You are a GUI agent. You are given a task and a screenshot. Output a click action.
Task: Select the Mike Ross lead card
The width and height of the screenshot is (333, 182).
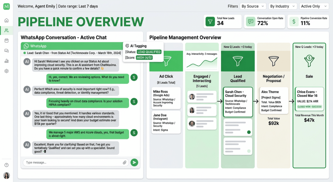[166, 98]
